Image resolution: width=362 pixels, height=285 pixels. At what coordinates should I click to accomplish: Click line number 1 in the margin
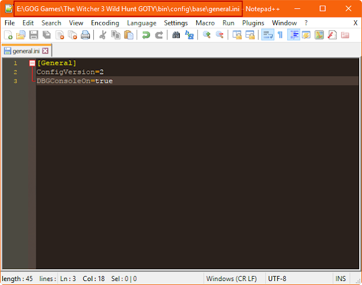(x=15, y=63)
